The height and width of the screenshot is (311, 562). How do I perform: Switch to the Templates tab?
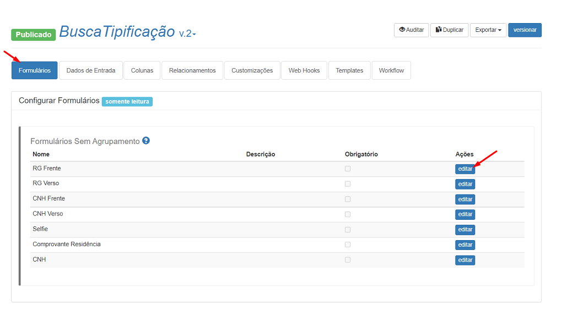(349, 70)
